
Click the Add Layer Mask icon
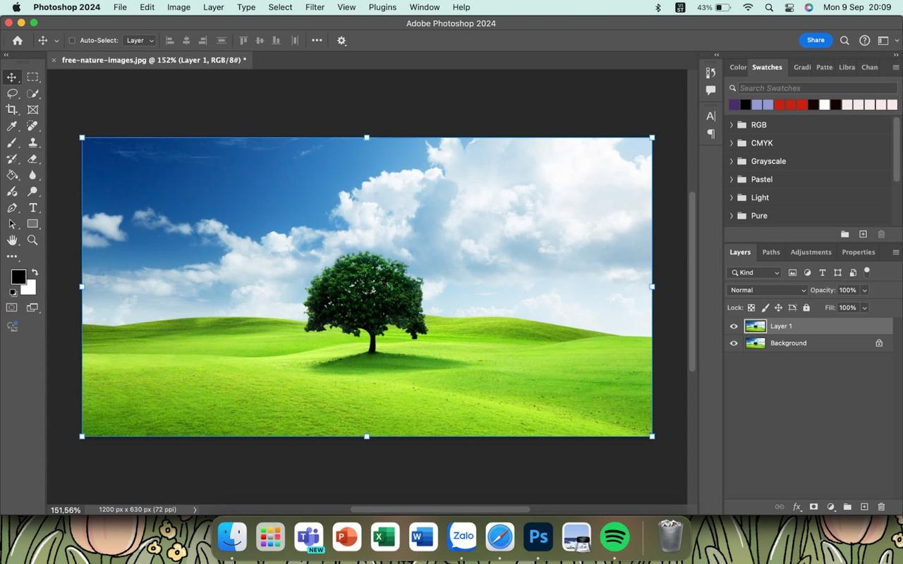click(813, 507)
